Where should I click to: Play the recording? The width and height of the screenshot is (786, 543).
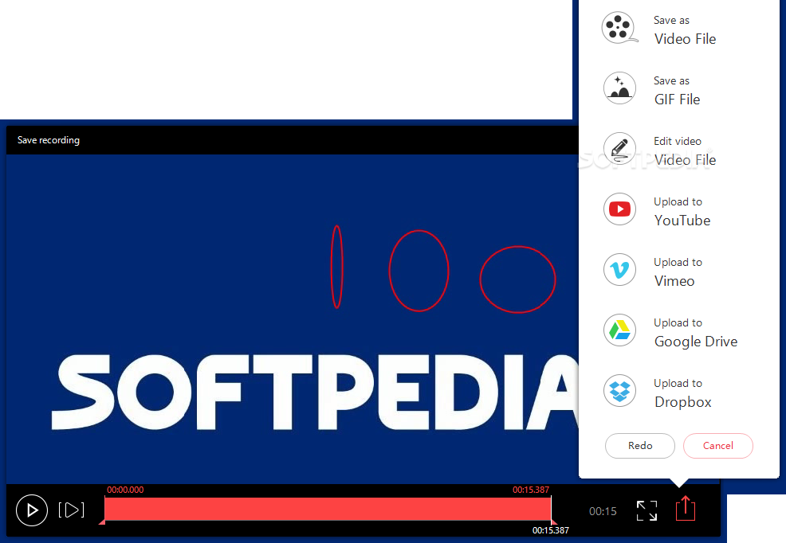[x=32, y=510]
